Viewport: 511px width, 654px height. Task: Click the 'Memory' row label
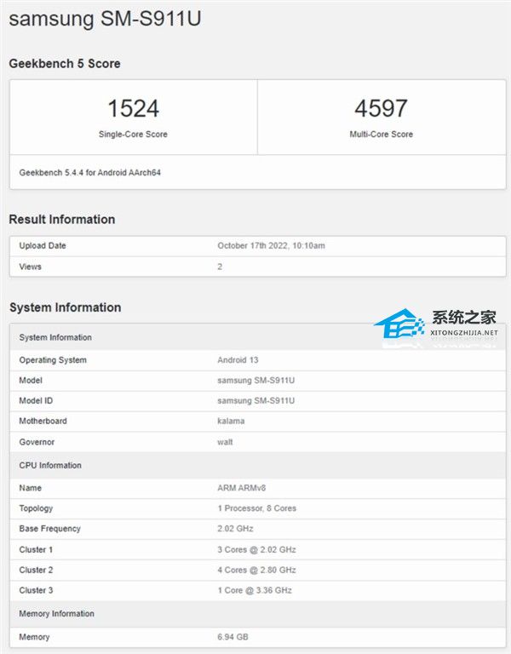click(x=34, y=637)
